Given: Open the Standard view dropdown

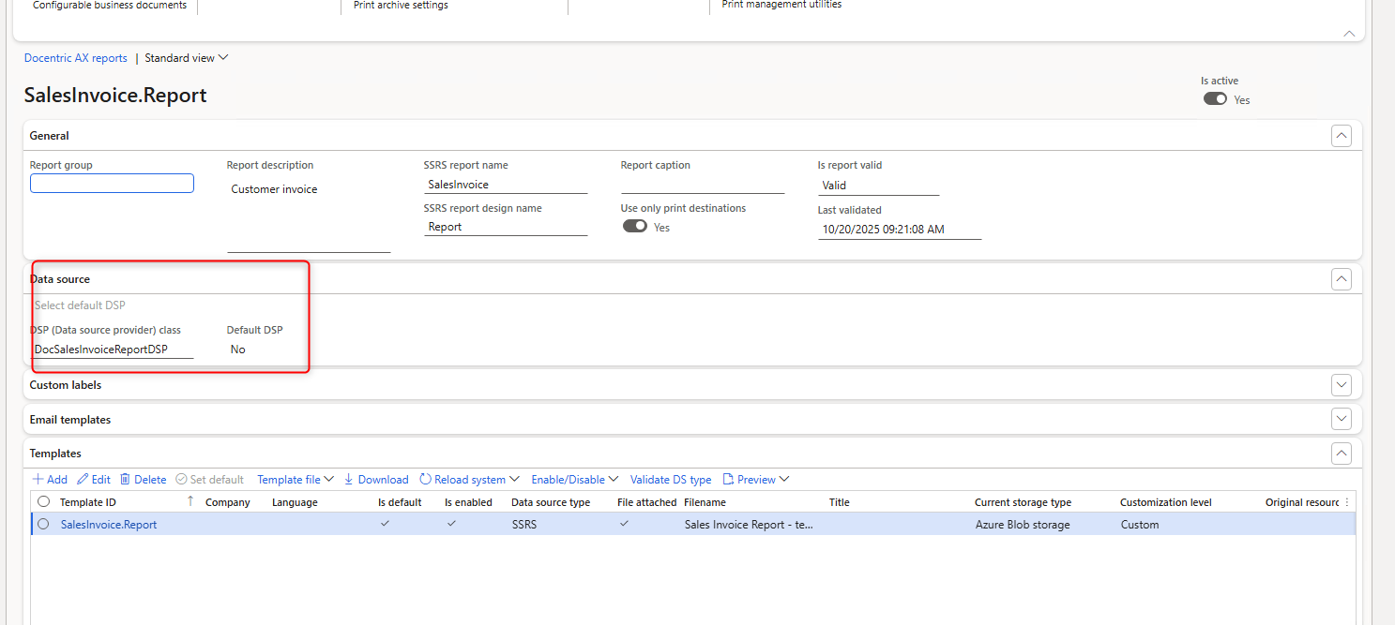Looking at the screenshot, I should (186, 58).
